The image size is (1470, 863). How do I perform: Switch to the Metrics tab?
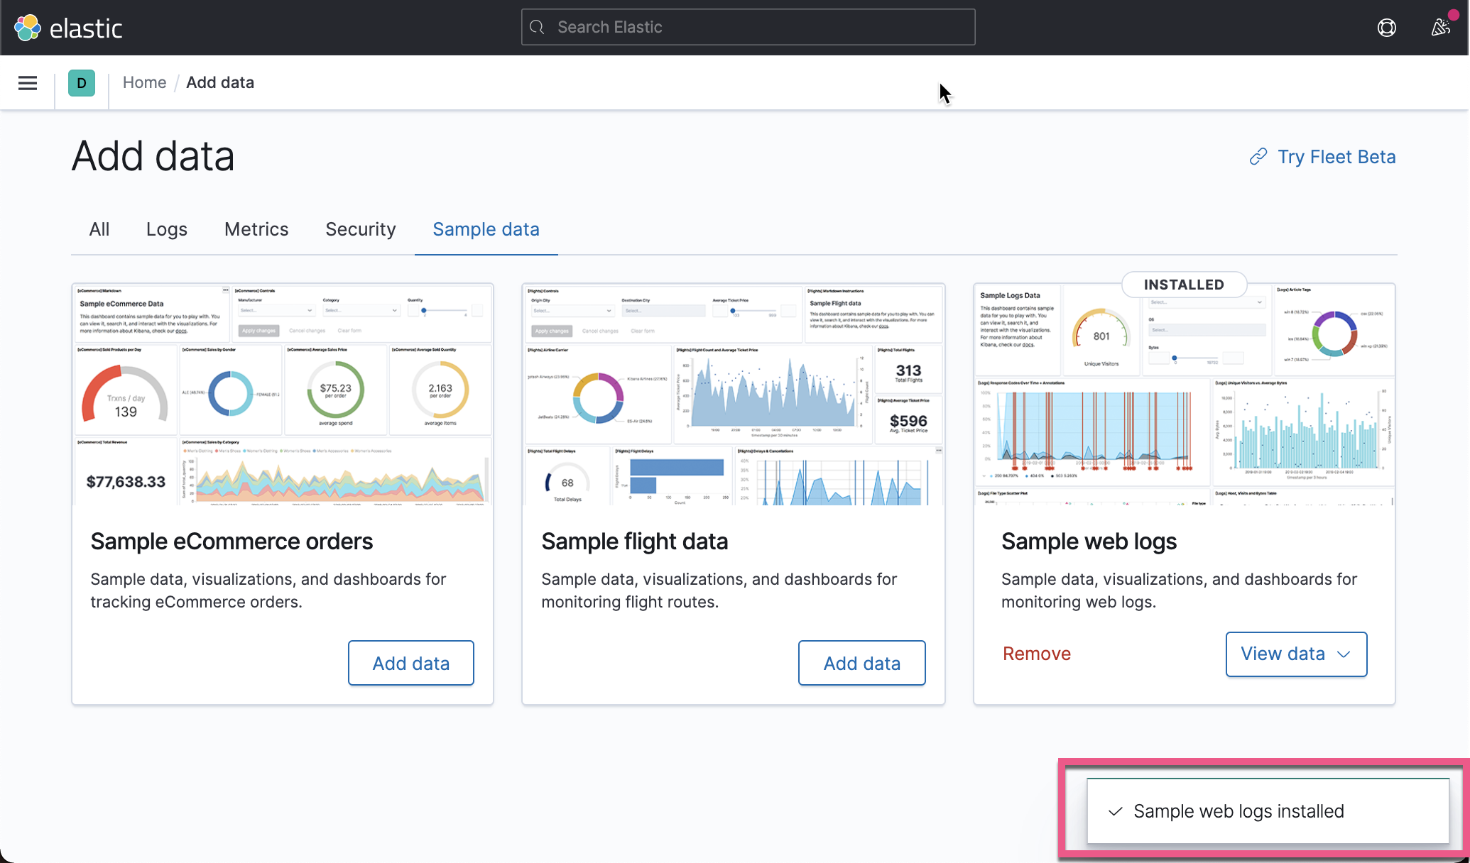256,229
